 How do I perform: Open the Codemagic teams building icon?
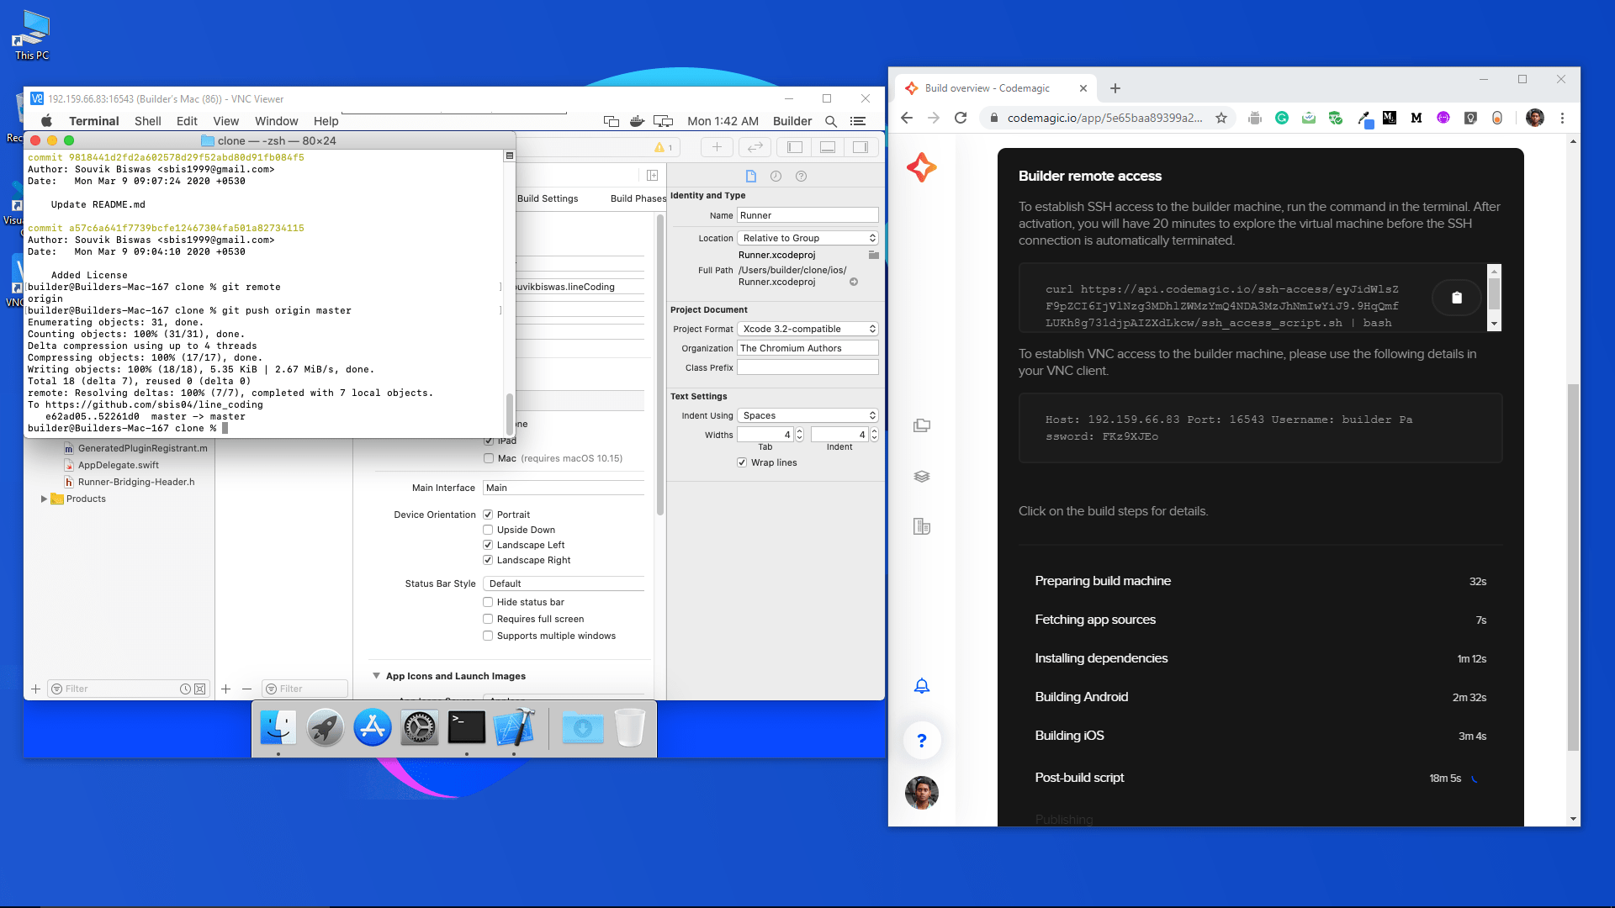tap(922, 527)
